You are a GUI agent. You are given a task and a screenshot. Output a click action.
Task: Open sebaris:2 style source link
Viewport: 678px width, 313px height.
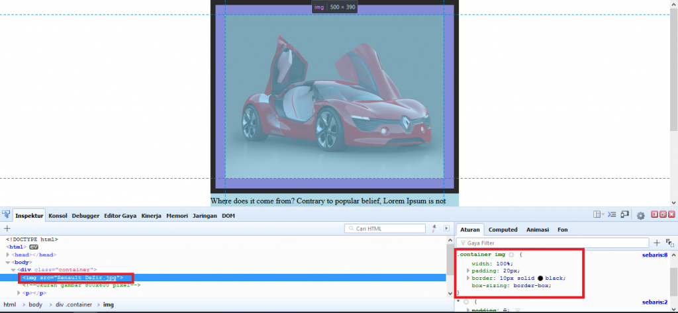[x=655, y=302]
